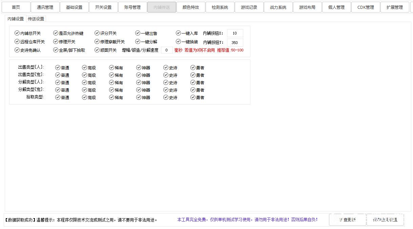Toggle 高级 in 分解类型[人] row
Image resolution: width=413 pixels, height=229 pixels.
tap(89, 83)
